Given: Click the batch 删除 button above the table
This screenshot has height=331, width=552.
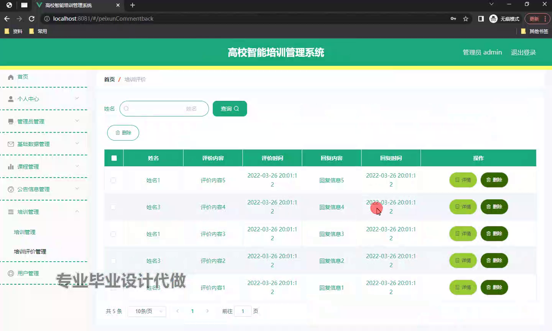Looking at the screenshot, I should pyautogui.click(x=123, y=133).
